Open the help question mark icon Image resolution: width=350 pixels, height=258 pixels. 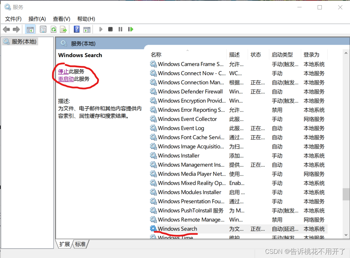tap(77, 29)
